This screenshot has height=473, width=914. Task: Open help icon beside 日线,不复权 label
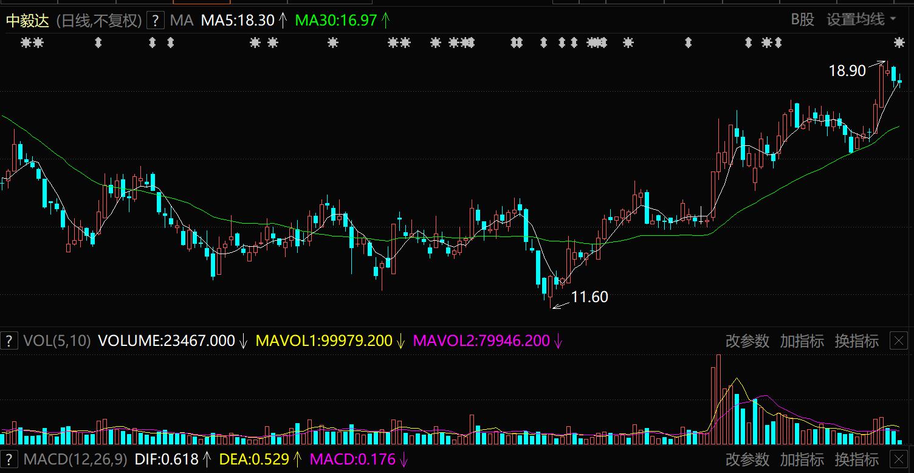[x=156, y=20]
